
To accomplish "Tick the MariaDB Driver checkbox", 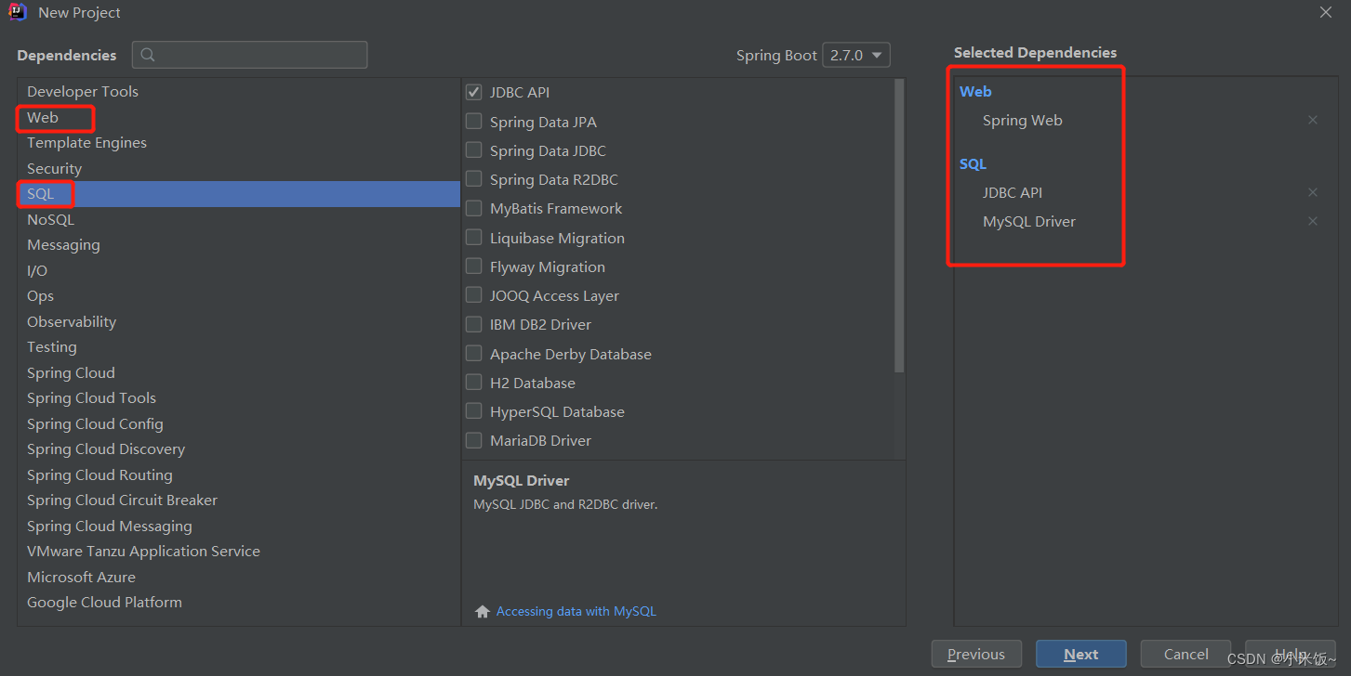I will (x=473, y=440).
